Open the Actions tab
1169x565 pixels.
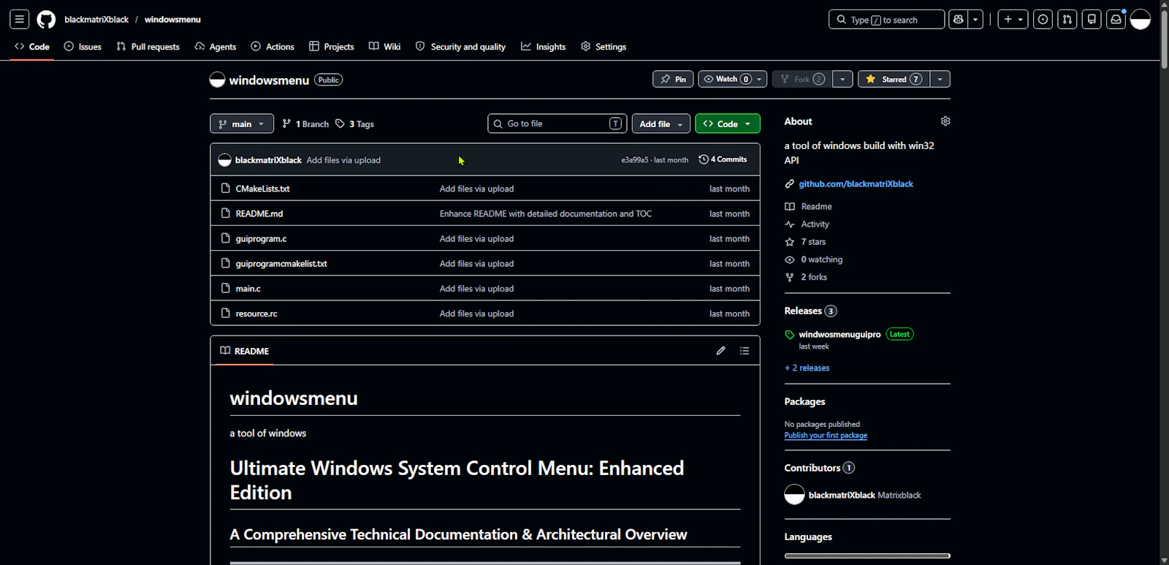coord(273,47)
